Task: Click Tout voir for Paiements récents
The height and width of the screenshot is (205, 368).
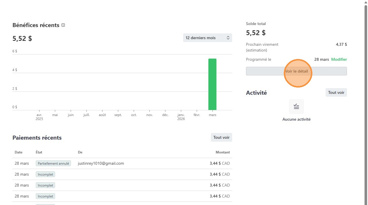Action: tap(221, 137)
